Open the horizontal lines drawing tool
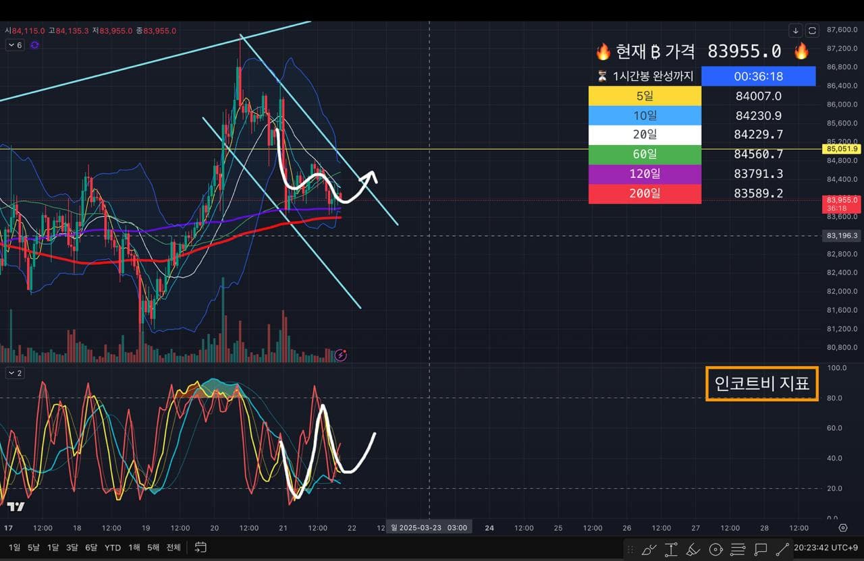This screenshot has height=561, width=864. (x=738, y=549)
